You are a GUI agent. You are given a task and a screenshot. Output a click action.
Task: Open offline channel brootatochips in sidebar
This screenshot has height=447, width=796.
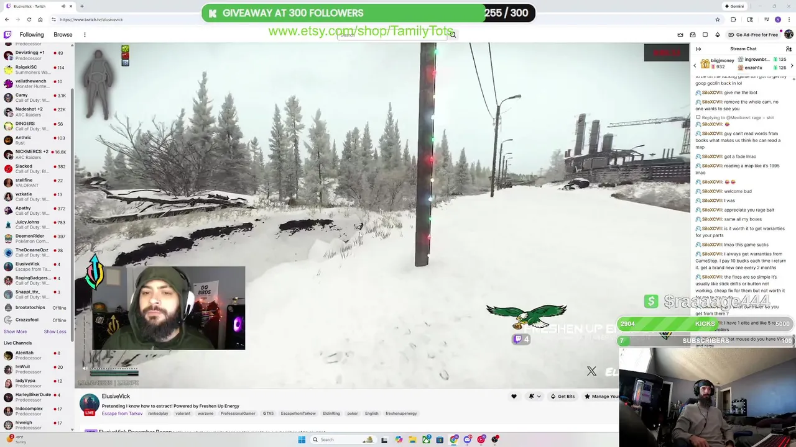pos(35,307)
